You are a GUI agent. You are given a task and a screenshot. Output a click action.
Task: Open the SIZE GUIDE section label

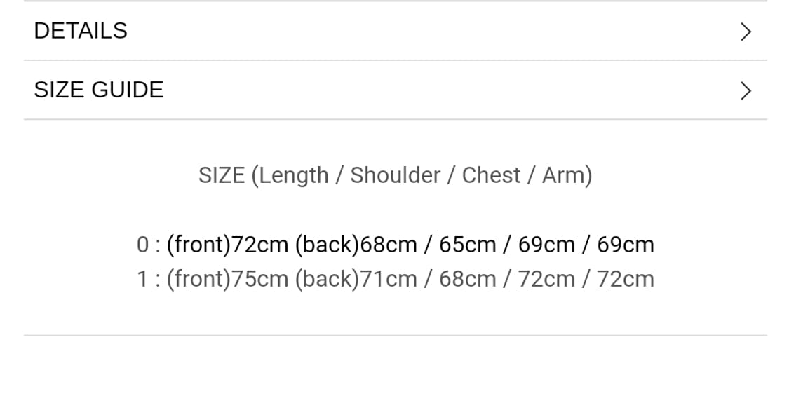pyautogui.click(x=99, y=90)
